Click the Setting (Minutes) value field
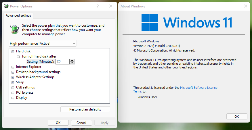 [62, 62]
